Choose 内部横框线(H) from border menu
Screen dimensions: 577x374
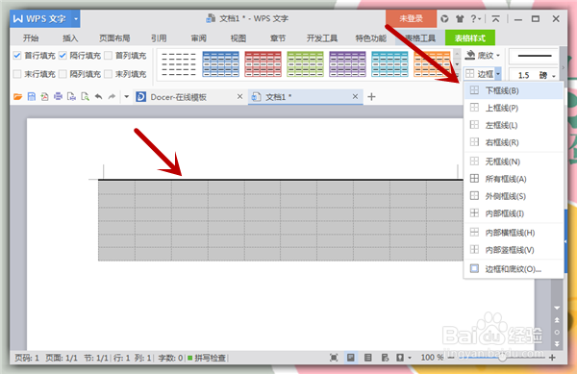[x=514, y=233]
